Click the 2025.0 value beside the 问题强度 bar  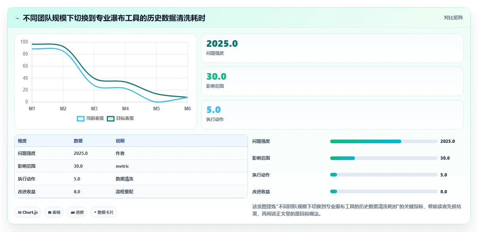point(448,141)
